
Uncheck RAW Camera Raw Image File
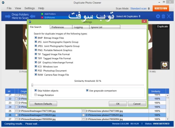click(x=36, y=74)
